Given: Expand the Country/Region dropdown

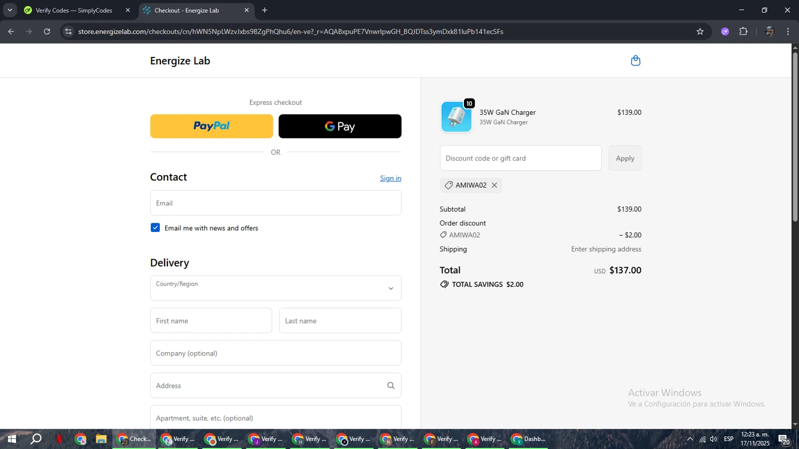Looking at the screenshot, I should [x=276, y=288].
